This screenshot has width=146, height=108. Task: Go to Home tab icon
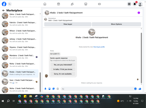pyautogui.click(x=45, y=4)
